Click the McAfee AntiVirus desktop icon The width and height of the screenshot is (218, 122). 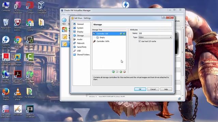point(18,25)
